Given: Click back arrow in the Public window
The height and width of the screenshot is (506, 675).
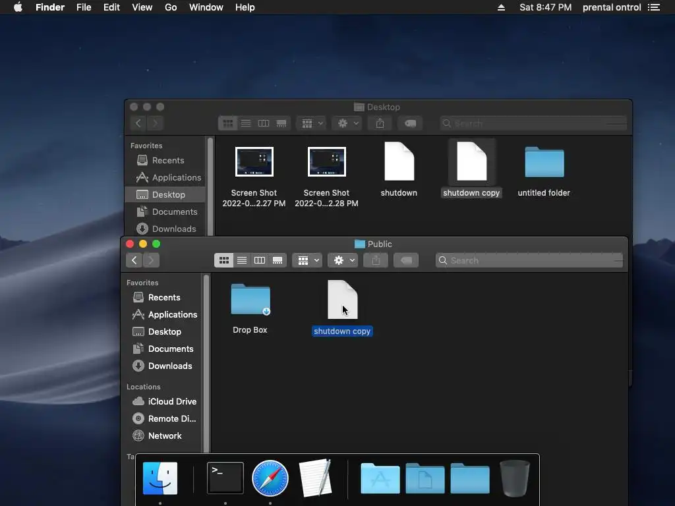Looking at the screenshot, I should tap(134, 260).
